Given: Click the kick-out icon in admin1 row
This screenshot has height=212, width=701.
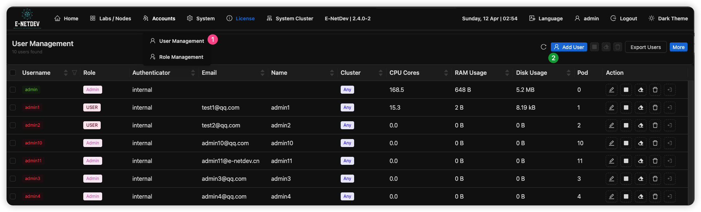Looking at the screenshot, I should tap(670, 107).
